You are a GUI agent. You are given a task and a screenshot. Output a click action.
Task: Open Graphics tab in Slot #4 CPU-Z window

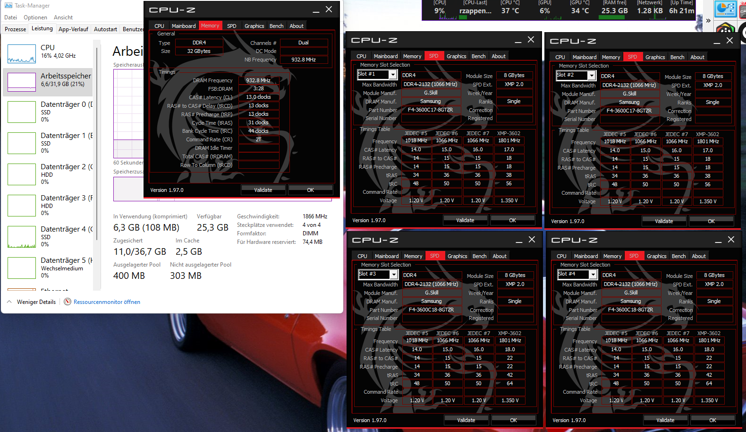coord(656,256)
